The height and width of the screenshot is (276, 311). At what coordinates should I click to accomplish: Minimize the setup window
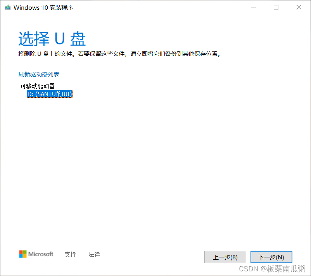254,7
